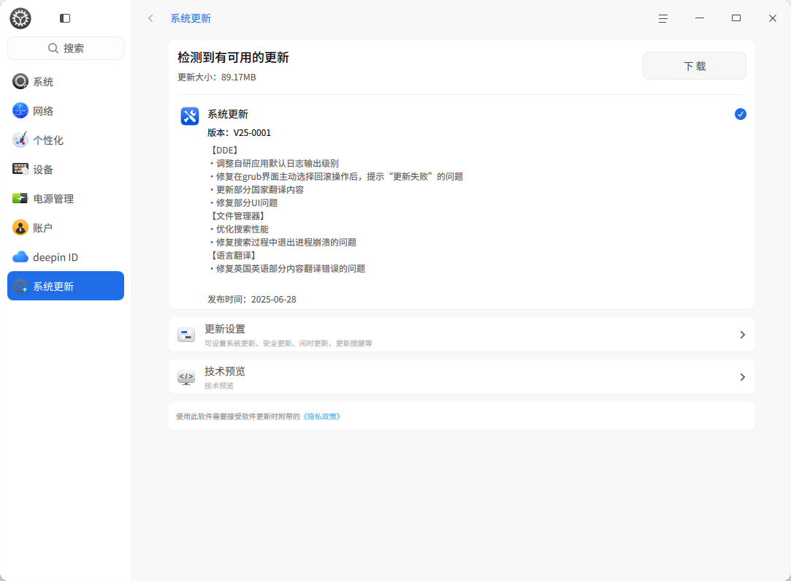Screen dimensions: 791x581
Task: Go back with the left arrow
Action: click(150, 19)
